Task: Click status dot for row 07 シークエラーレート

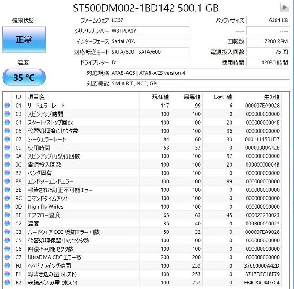Action: coord(7,139)
